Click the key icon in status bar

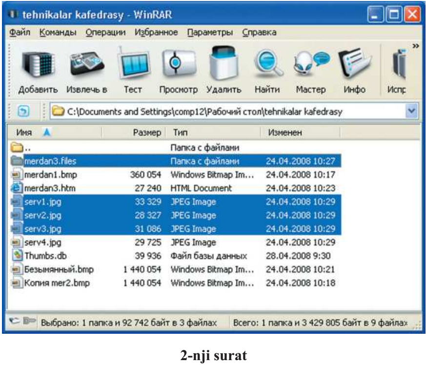[x=29, y=321]
